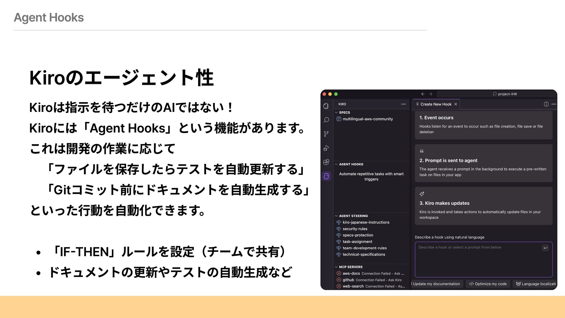Click the Update my documentation prompt button
Screen dimensions: 565x318
437,284
